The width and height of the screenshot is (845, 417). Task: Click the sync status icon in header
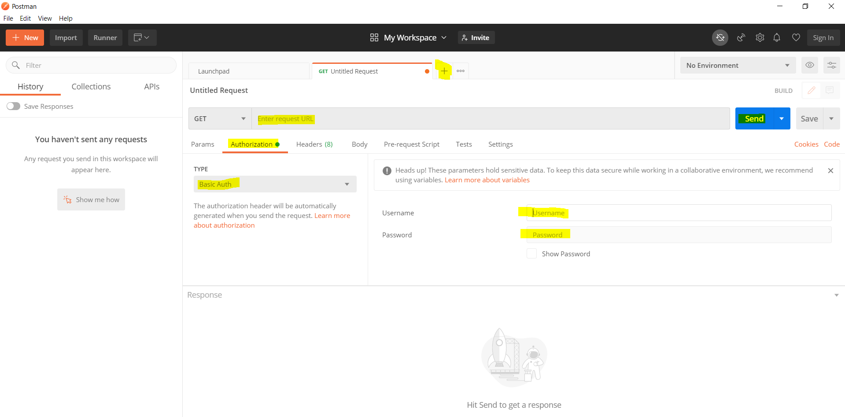click(x=720, y=38)
